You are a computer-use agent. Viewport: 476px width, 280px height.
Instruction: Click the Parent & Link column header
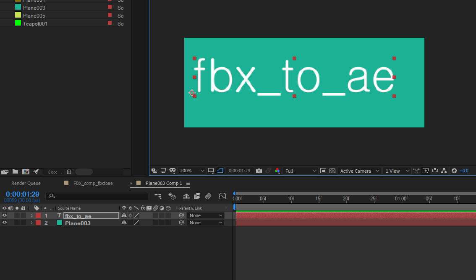click(190, 208)
